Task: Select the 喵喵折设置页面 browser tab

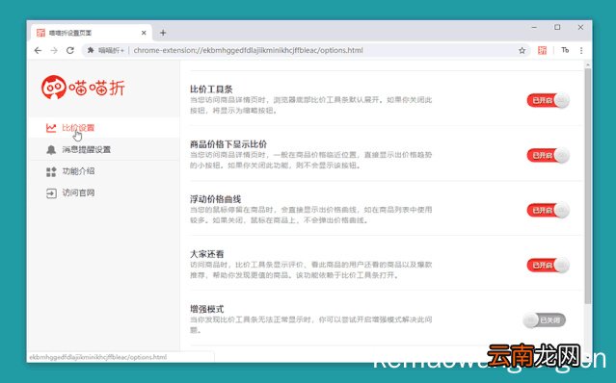Action: (92, 33)
